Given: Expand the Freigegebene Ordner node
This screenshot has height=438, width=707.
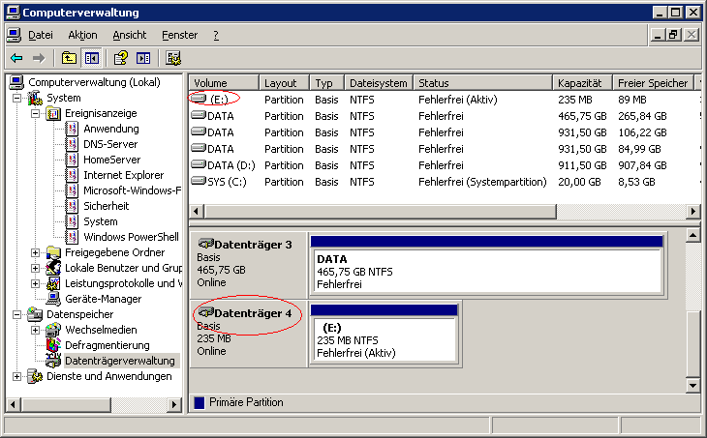Looking at the screenshot, I should click(x=36, y=252).
